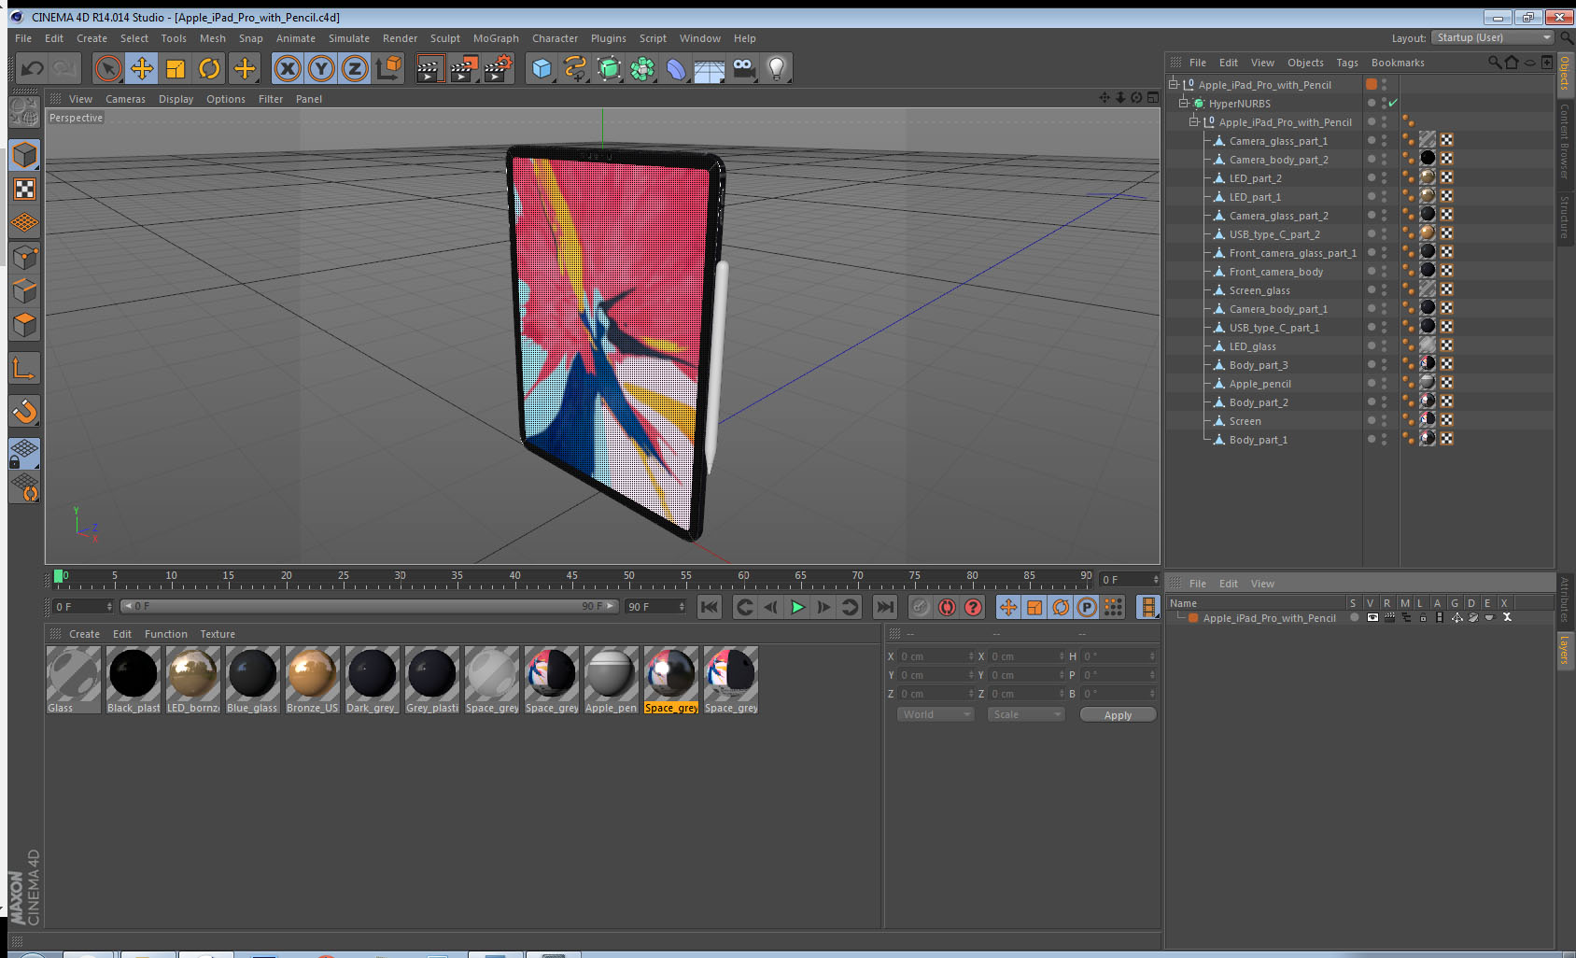Click the X position input field
Screen dimensions: 1576x958
(x=936, y=656)
